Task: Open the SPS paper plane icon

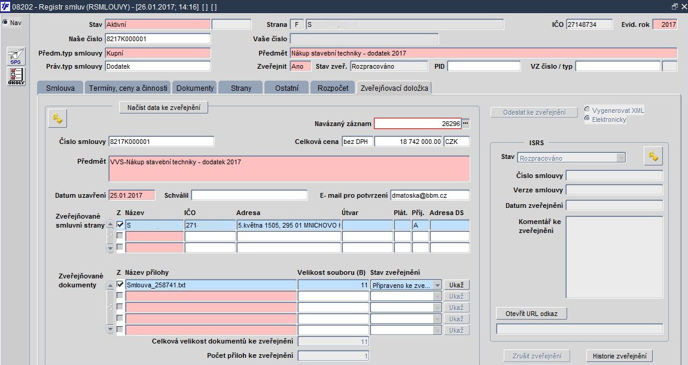Action: 16,57
